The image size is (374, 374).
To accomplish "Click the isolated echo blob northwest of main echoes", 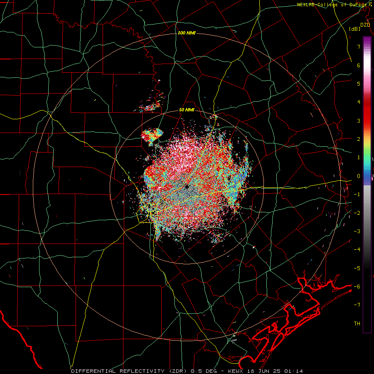I will [x=152, y=136].
